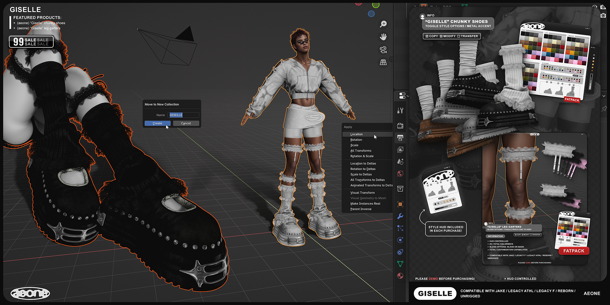Choose Parent Inverse in the Apply menu
This screenshot has width=610, height=305.
point(367,209)
